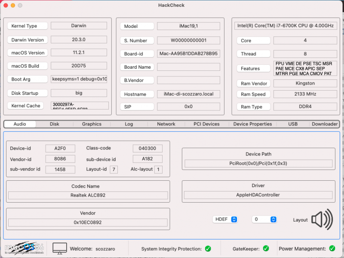Screen dimensions: 344x258
Task: Open the USB tab
Action: (x=293, y=124)
